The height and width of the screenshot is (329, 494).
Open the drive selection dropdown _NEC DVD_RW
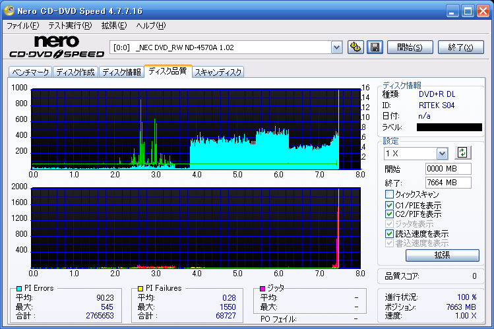coord(336,47)
